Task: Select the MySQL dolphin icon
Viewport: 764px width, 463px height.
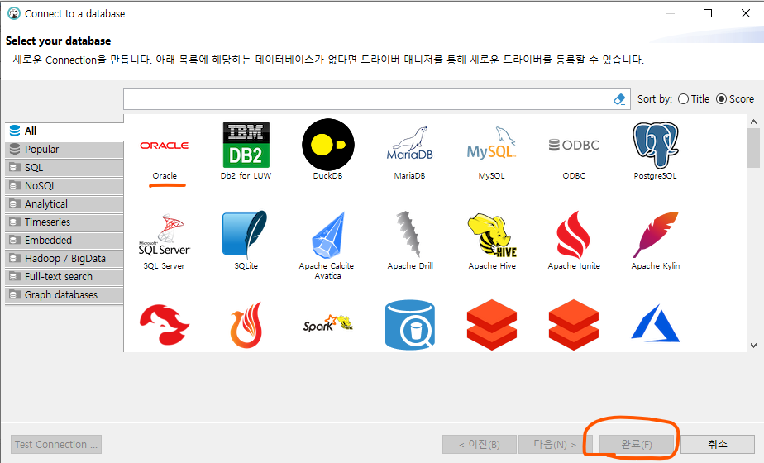Action: (x=491, y=143)
